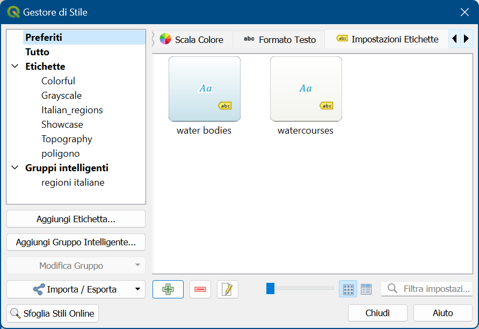This screenshot has width=479, height=329.
Task: Click the Aggiungi Gruppo Intelligente button
Action: tap(76, 243)
